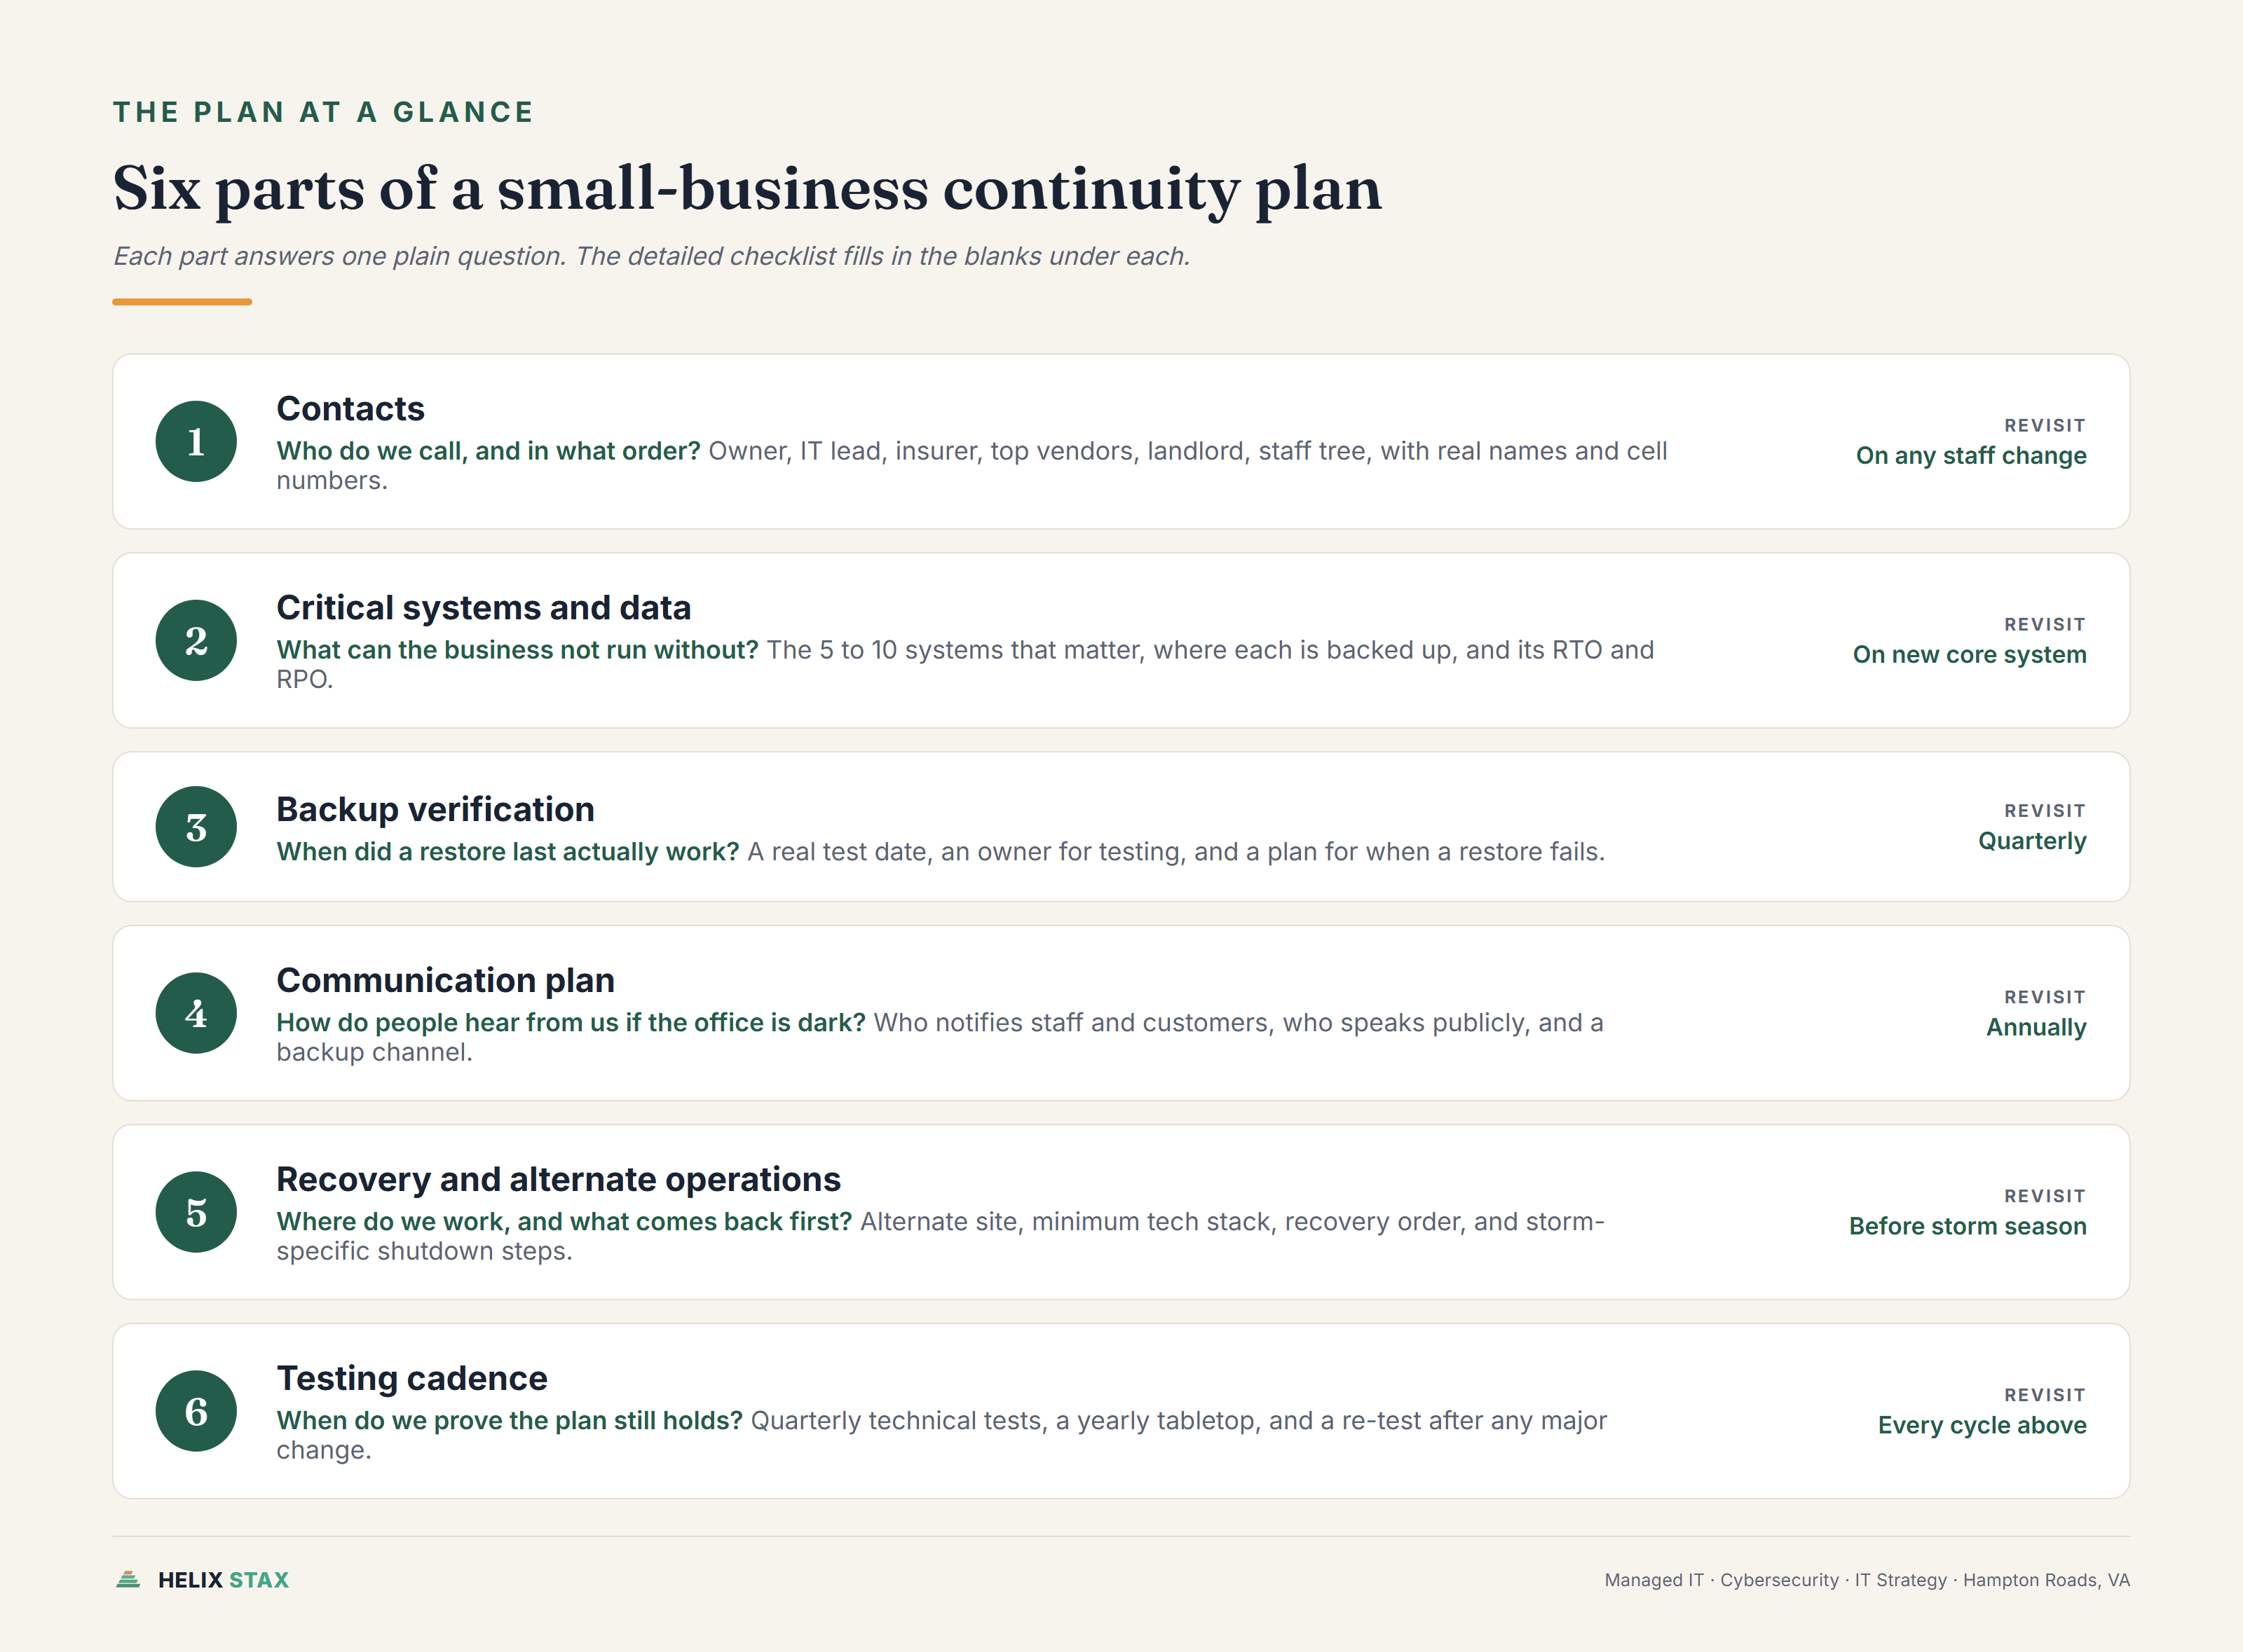Viewport: 2243px width, 1652px height.
Task: Select the 'Communication plan' heading
Action: point(445,980)
